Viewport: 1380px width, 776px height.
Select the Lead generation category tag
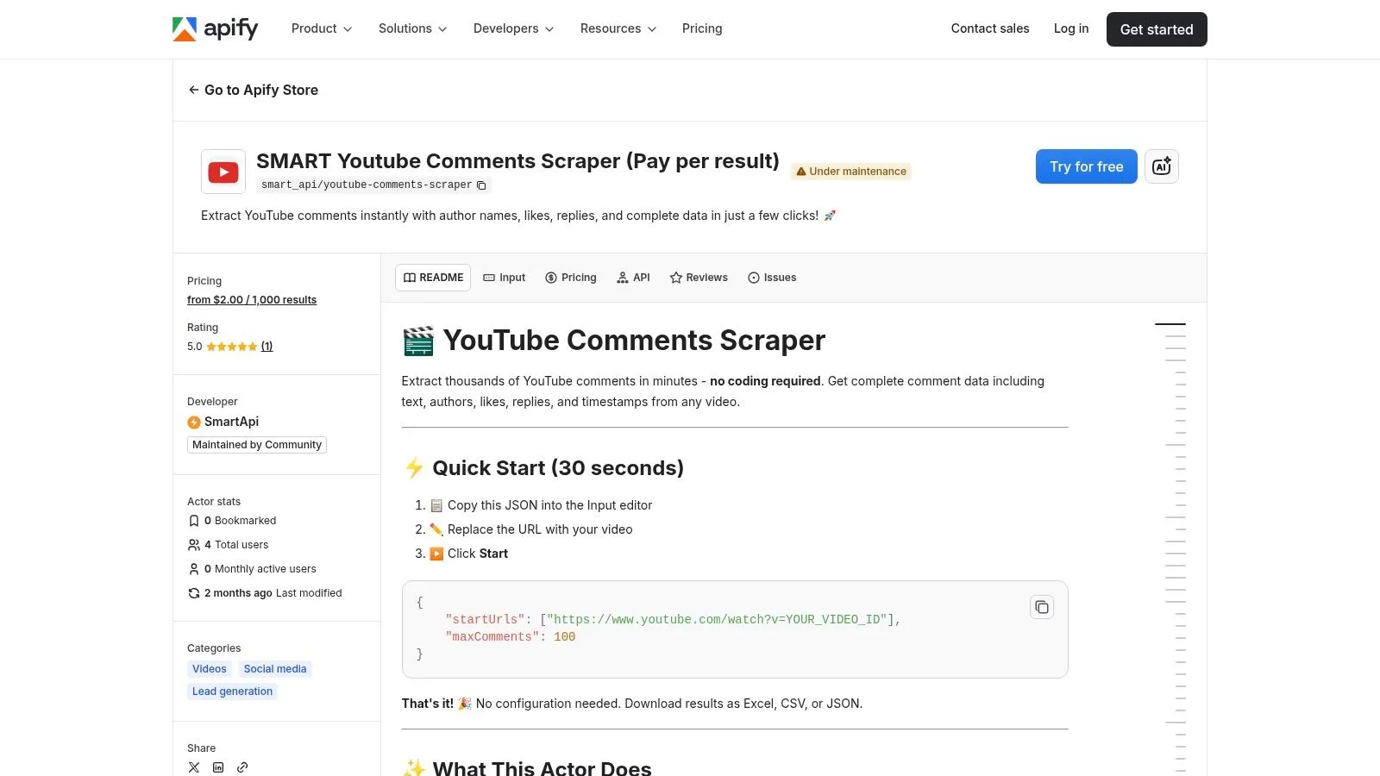point(232,692)
